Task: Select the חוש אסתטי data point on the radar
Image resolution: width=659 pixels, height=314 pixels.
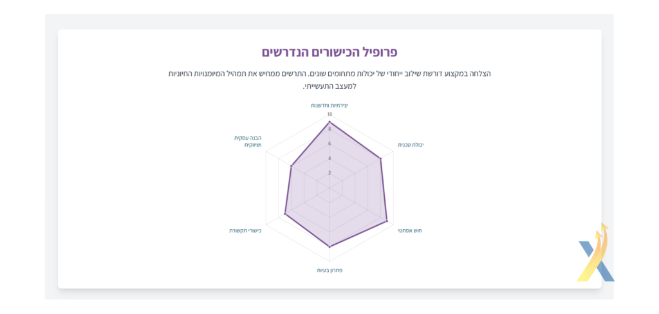Action: coord(387,220)
